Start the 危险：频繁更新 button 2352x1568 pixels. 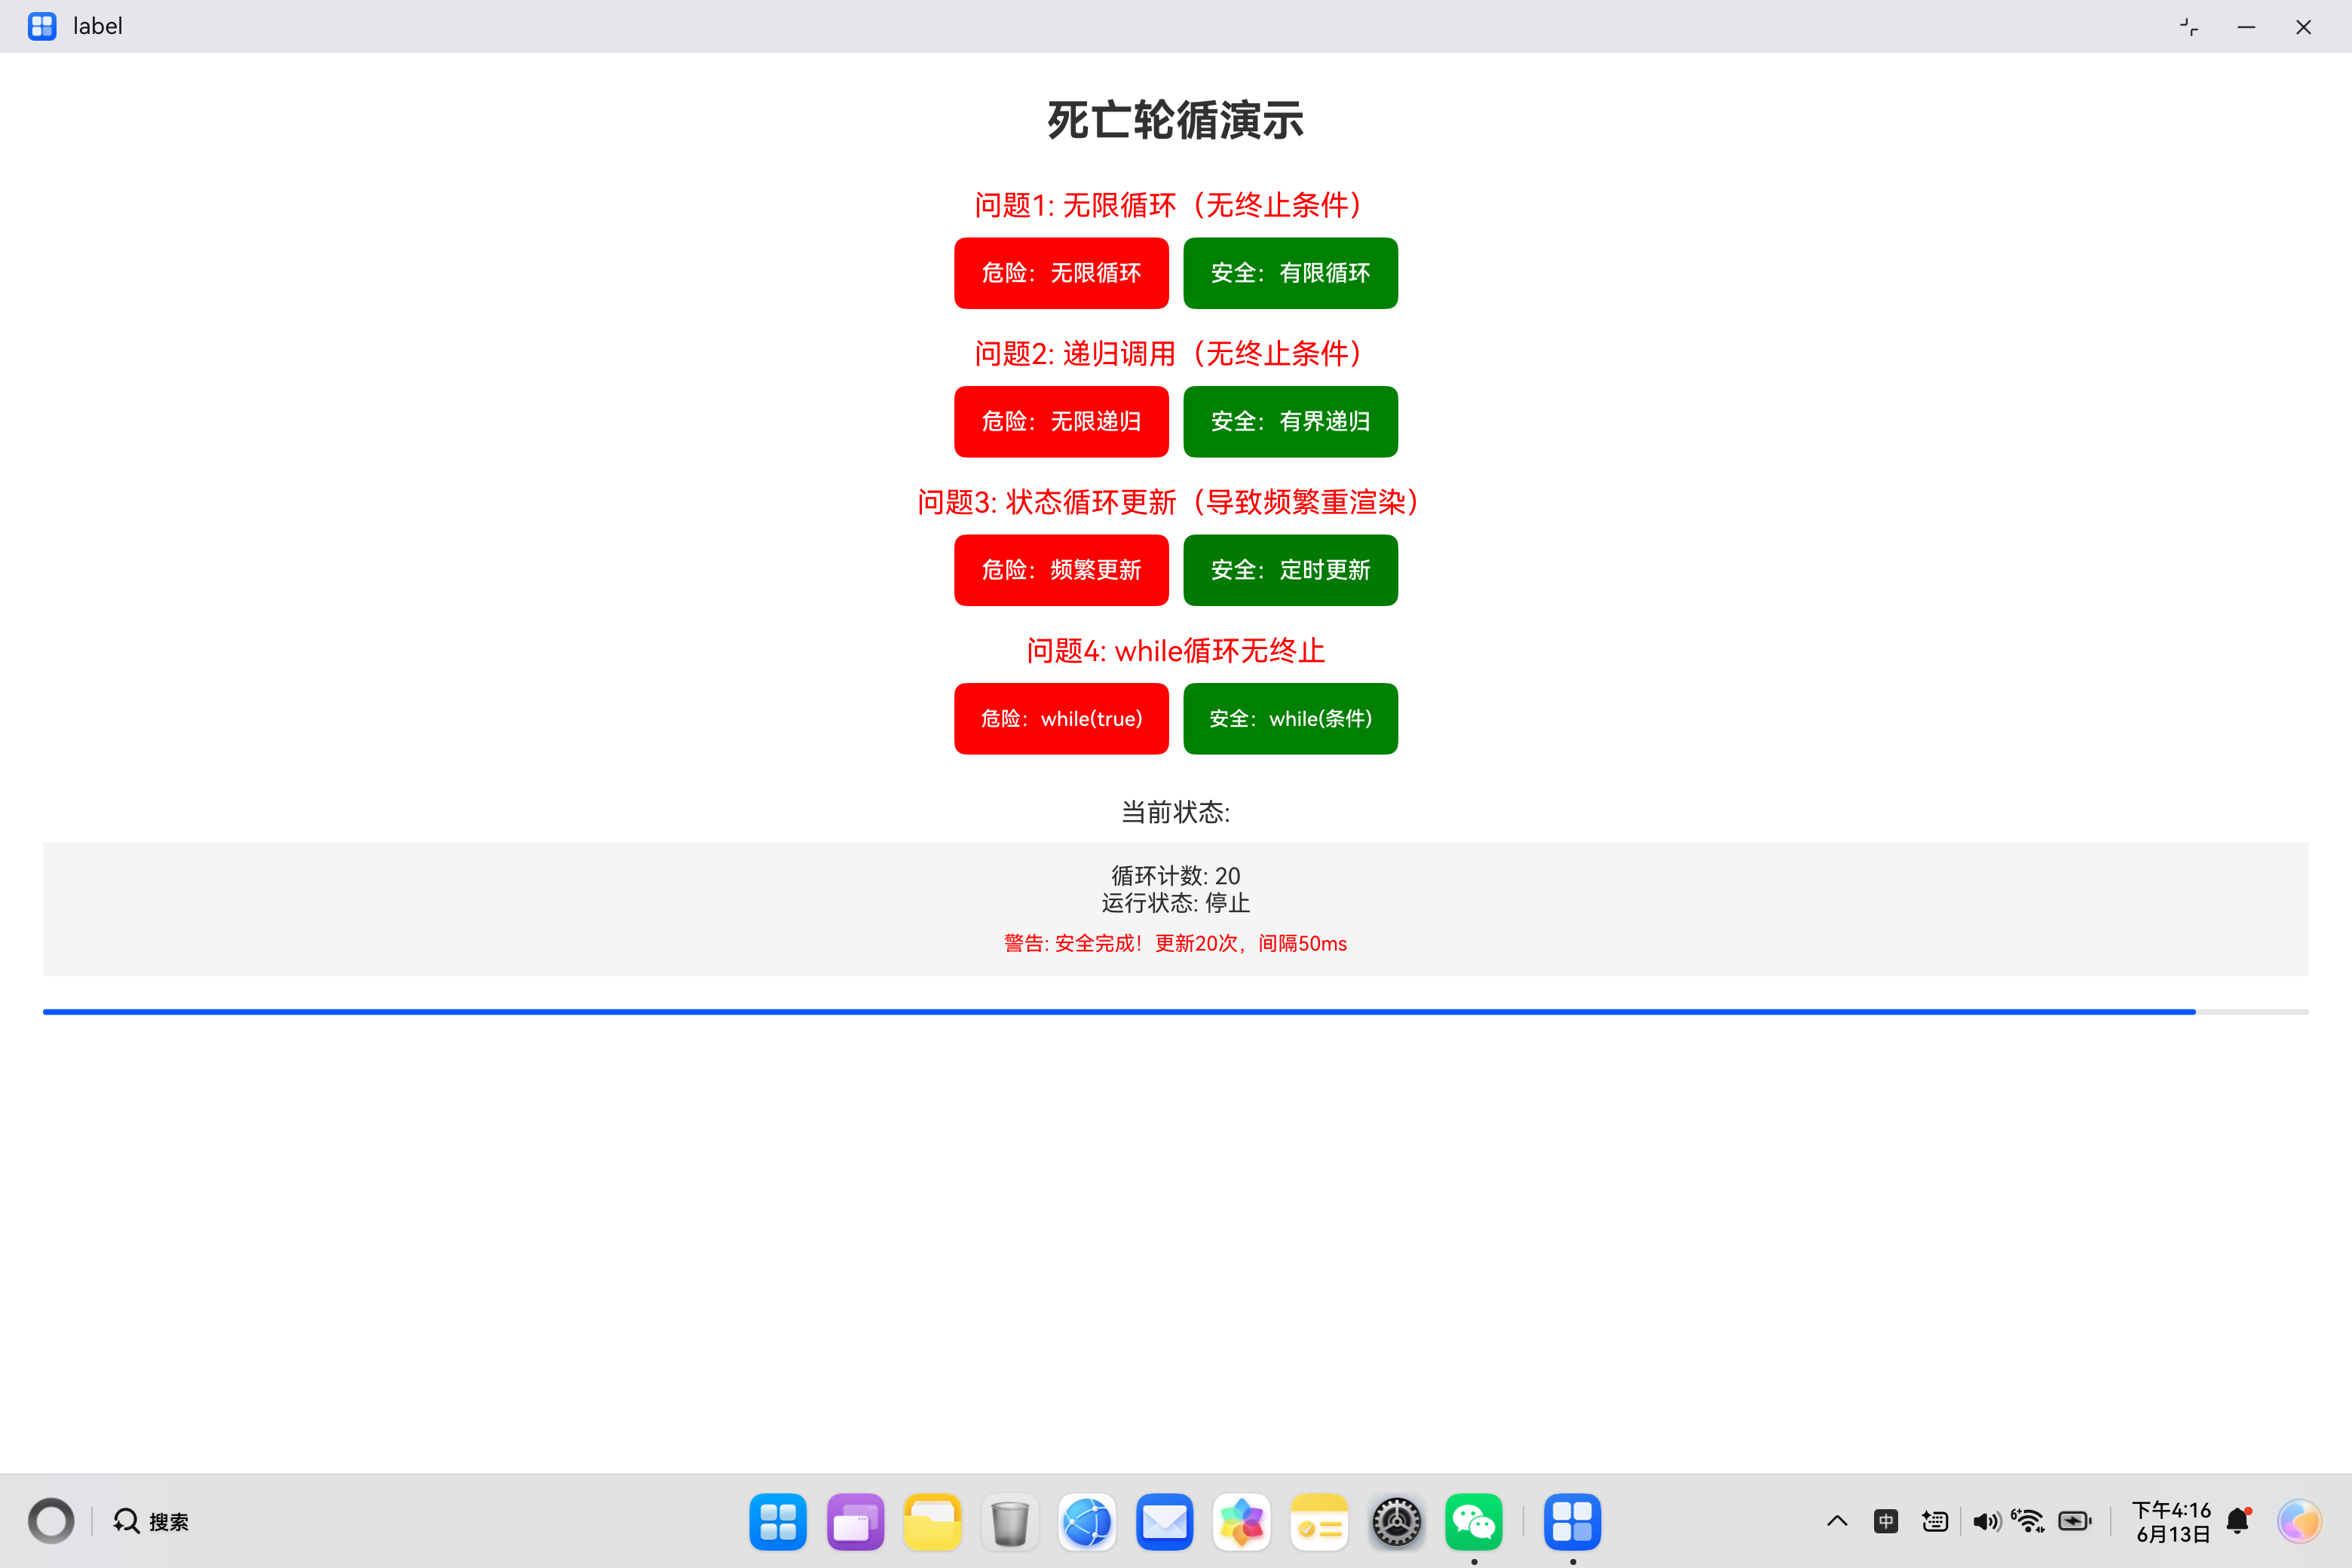coord(1061,570)
